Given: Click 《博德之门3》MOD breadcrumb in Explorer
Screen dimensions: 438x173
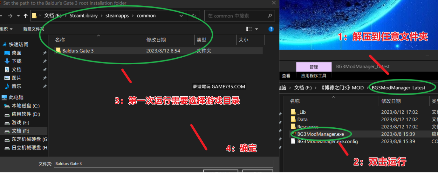Looking at the screenshot, I should [342, 88].
